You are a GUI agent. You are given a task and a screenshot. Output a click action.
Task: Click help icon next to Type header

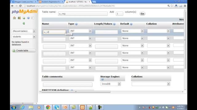(x=76, y=24)
